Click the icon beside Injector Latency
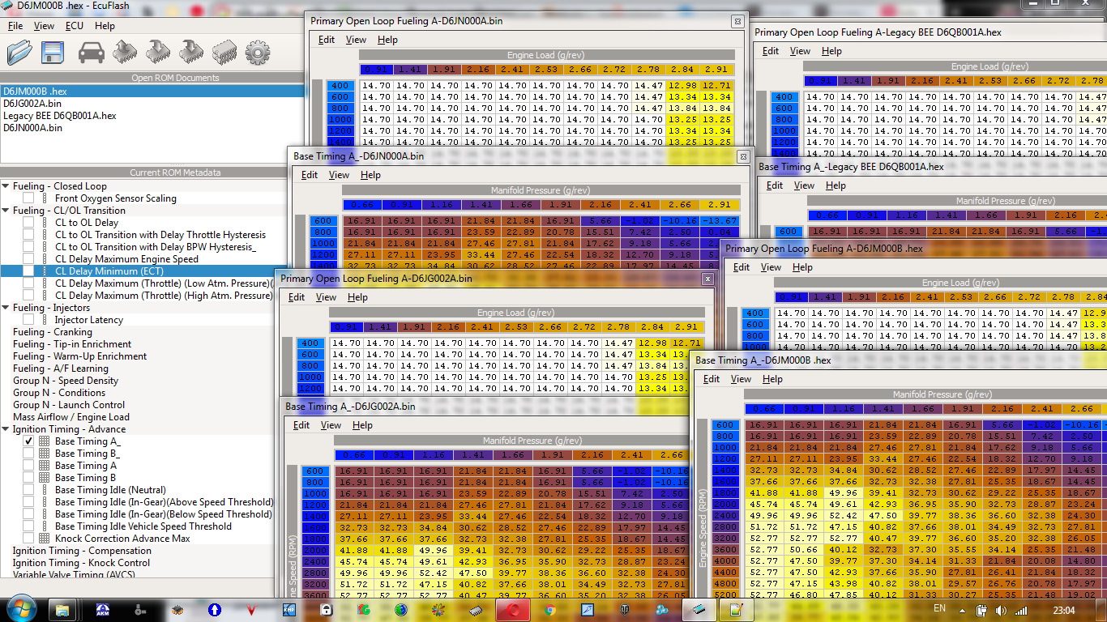The image size is (1107, 622). click(x=45, y=320)
